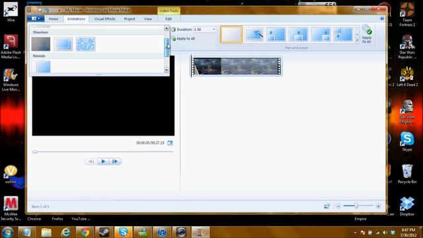Show hidden system tray icons
The width and height of the screenshot is (423, 238).
pyautogui.click(x=355, y=232)
